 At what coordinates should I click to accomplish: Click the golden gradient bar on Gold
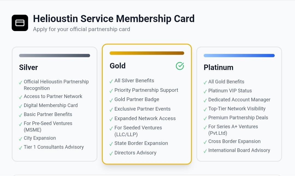pyautogui.click(x=147, y=53)
